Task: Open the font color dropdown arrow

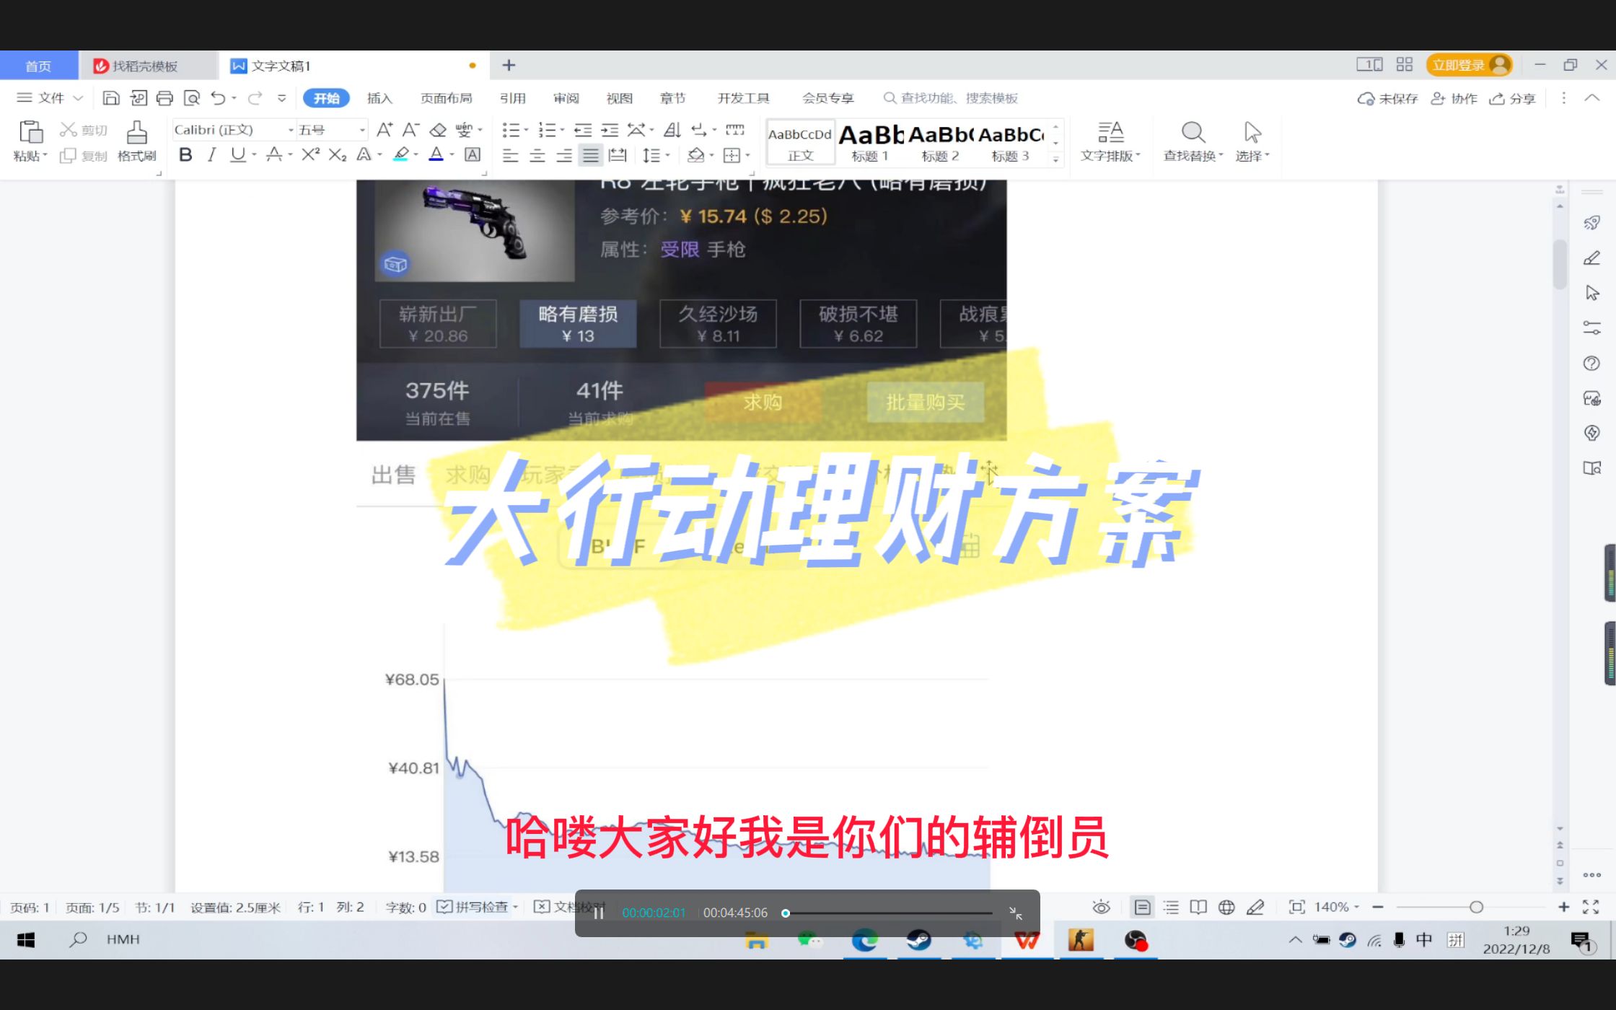Action: [x=452, y=154]
